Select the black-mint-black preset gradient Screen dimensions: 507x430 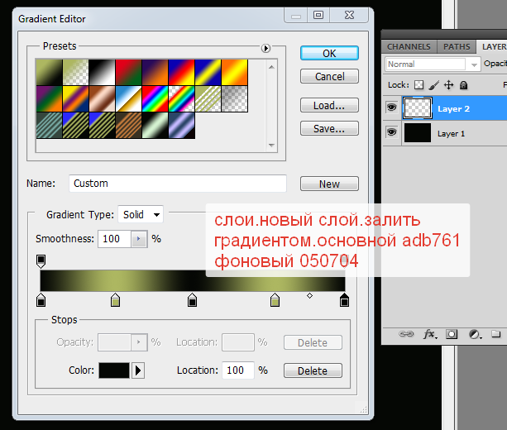pyautogui.click(x=155, y=126)
